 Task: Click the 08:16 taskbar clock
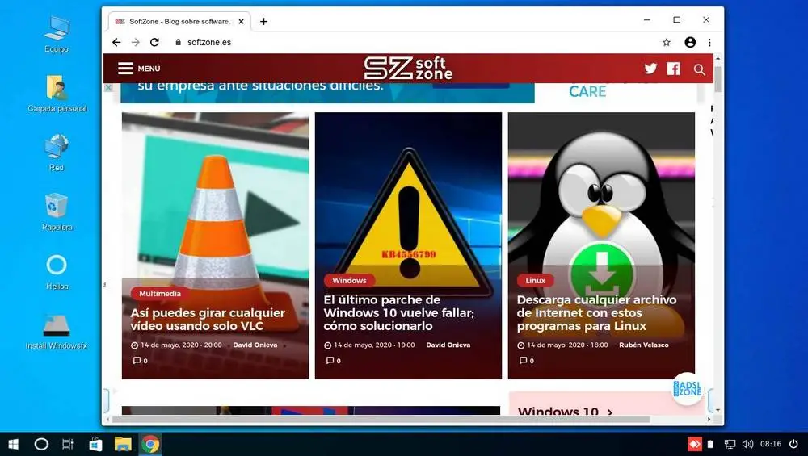771,444
